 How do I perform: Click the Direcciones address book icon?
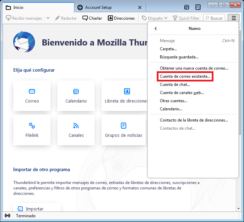pyautogui.click(x=110, y=18)
